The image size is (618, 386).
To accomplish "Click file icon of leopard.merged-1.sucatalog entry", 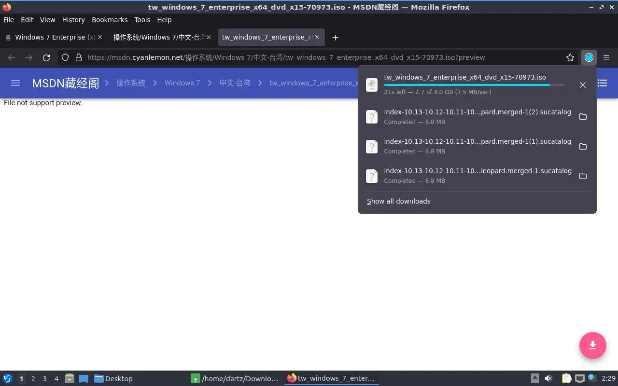I will [372, 176].
